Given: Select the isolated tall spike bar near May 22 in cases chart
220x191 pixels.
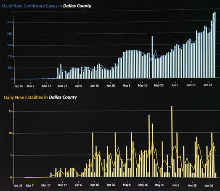Looking at the screenshot, I should [x=152, y=57].
